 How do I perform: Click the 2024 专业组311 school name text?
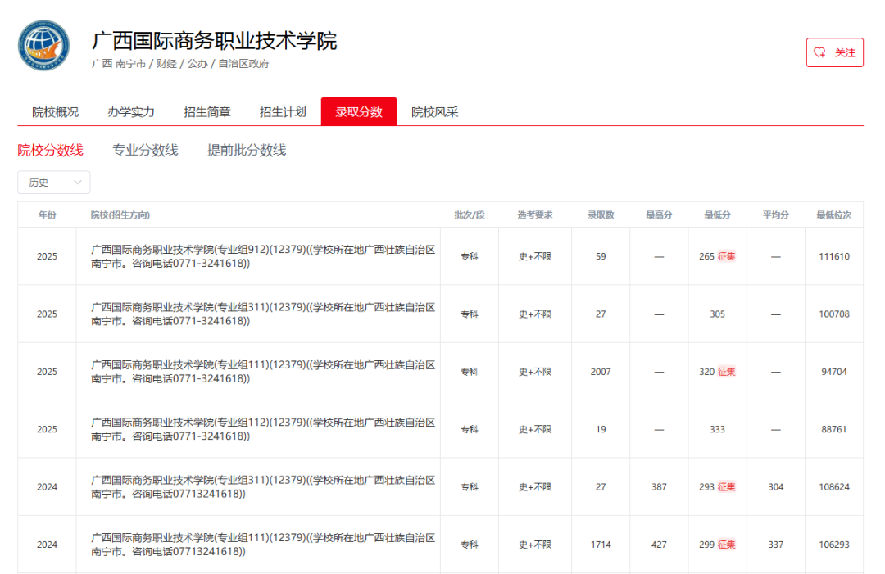pos(263,486)
